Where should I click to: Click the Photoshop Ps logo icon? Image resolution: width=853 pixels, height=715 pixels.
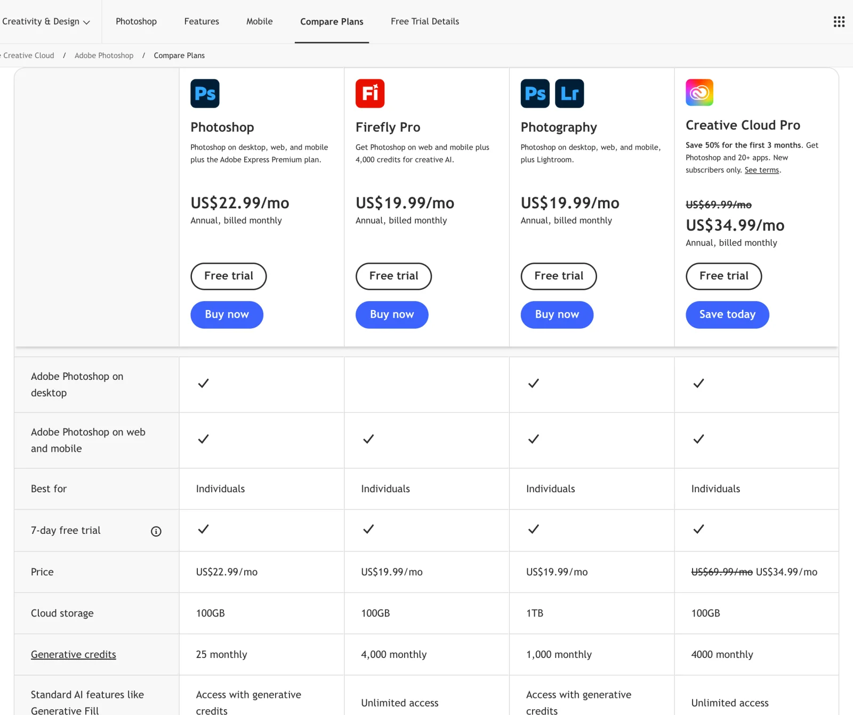(205, 93)
